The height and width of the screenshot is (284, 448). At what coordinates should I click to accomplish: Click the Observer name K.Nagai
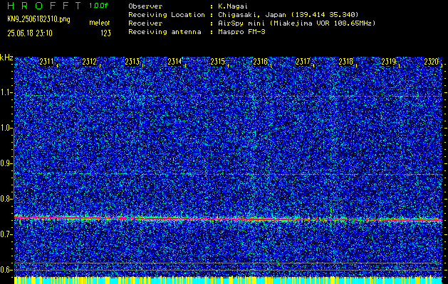click(233, 6)
